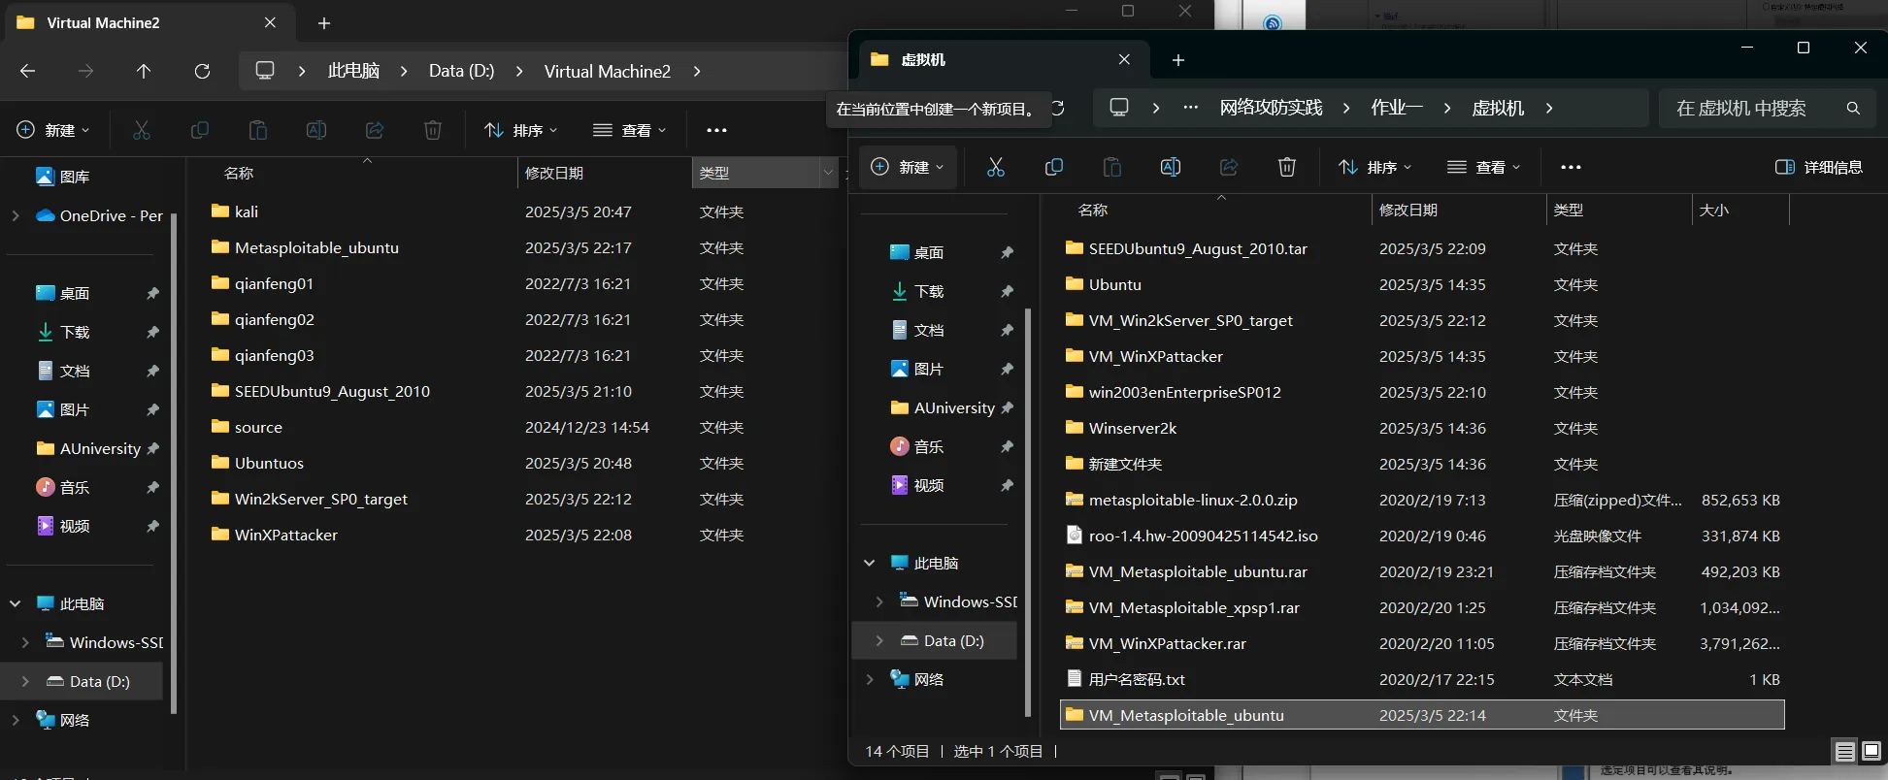Toggle 详细信息 pane in 虚拟机 window

(1818, 167)
